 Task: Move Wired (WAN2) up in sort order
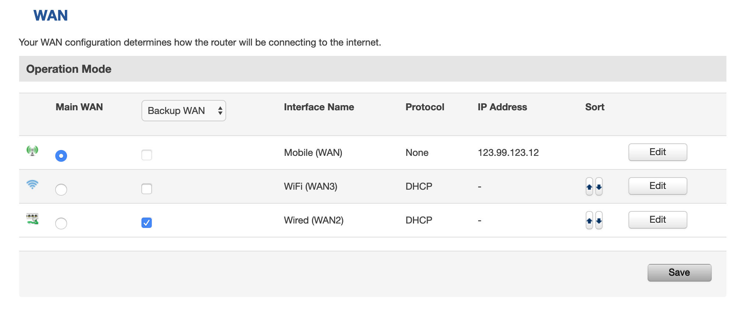589,221
